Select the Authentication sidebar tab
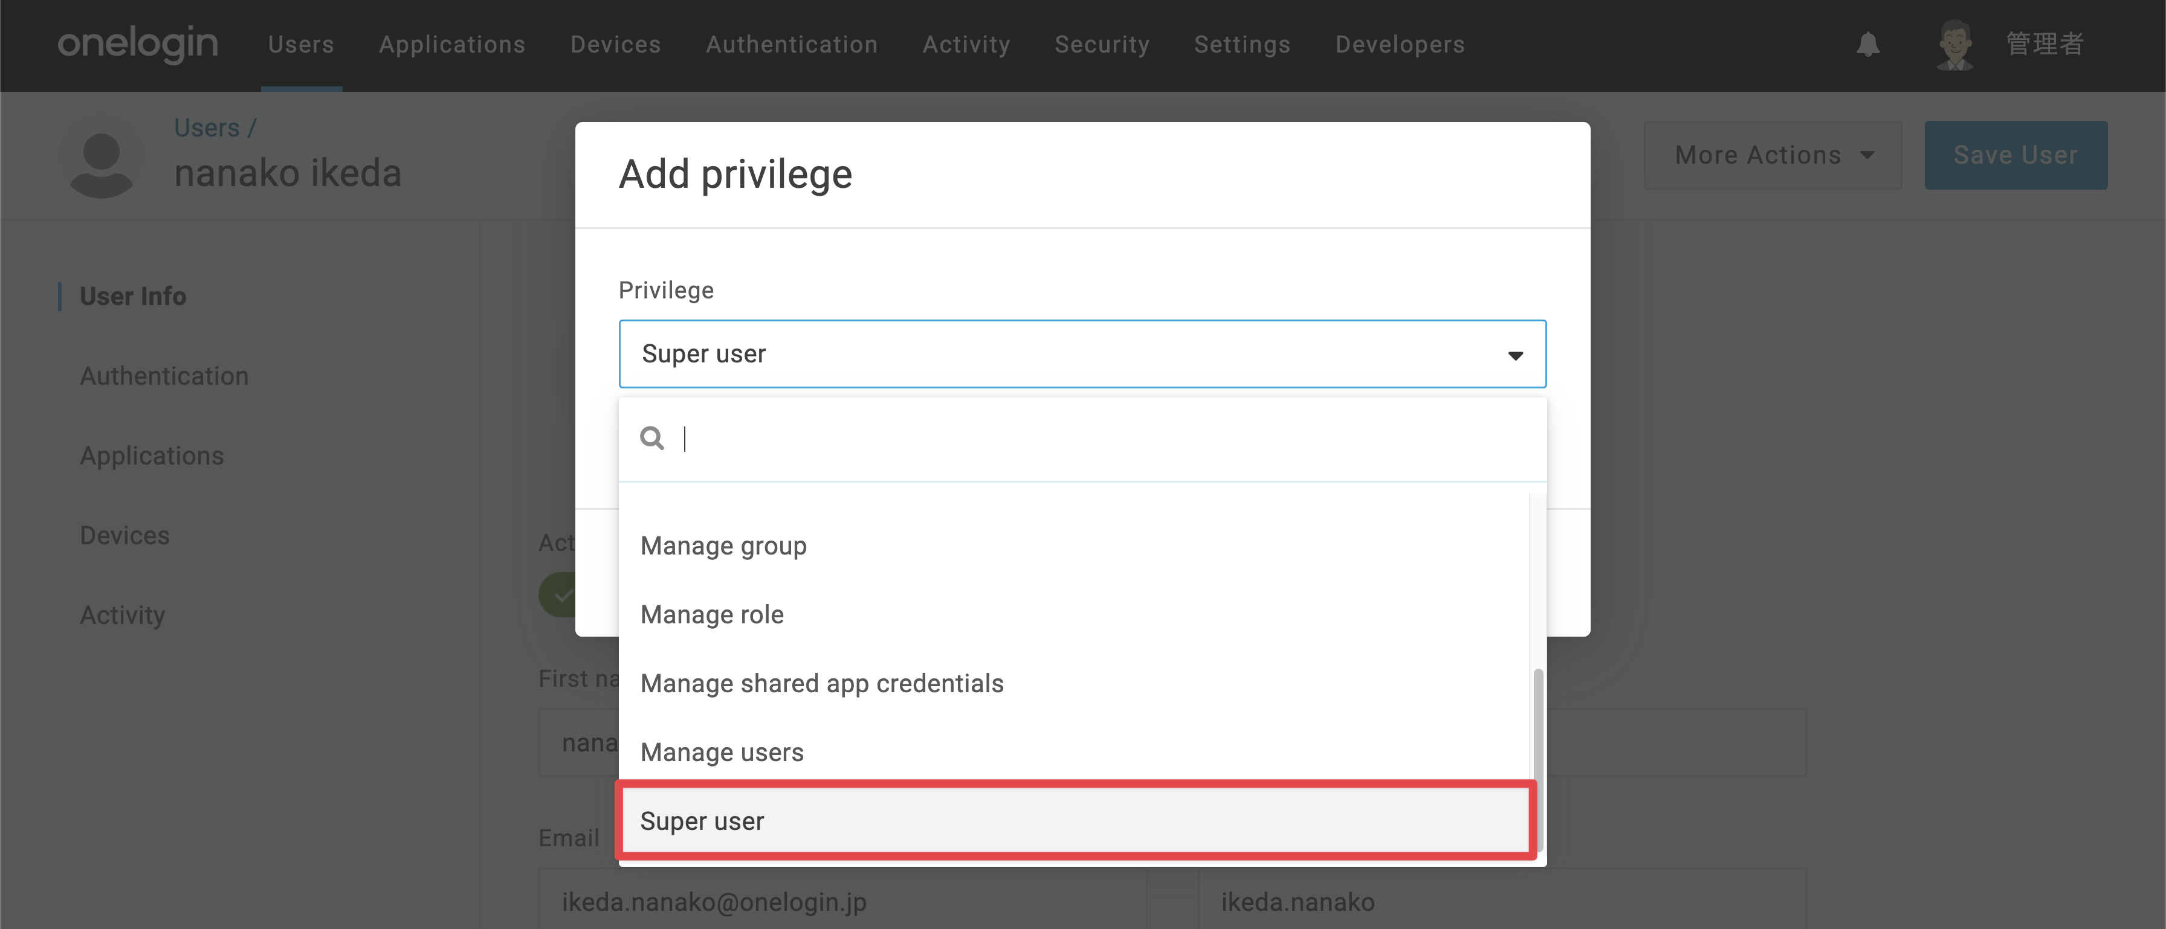The height and width of the screenshot is (929, 2166). click(164, 376)
